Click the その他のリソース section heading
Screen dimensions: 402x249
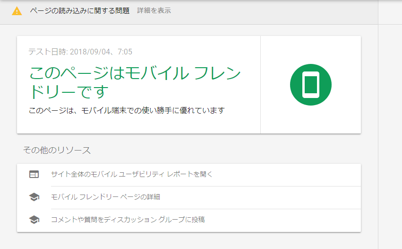(57, 150)
